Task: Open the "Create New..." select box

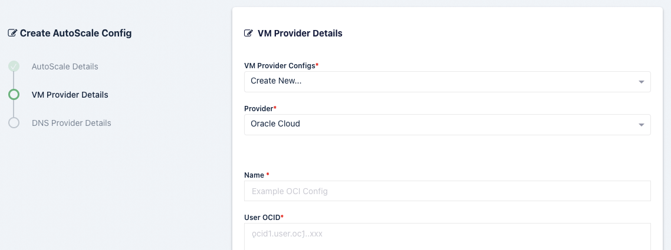Action: pos(436,82)
